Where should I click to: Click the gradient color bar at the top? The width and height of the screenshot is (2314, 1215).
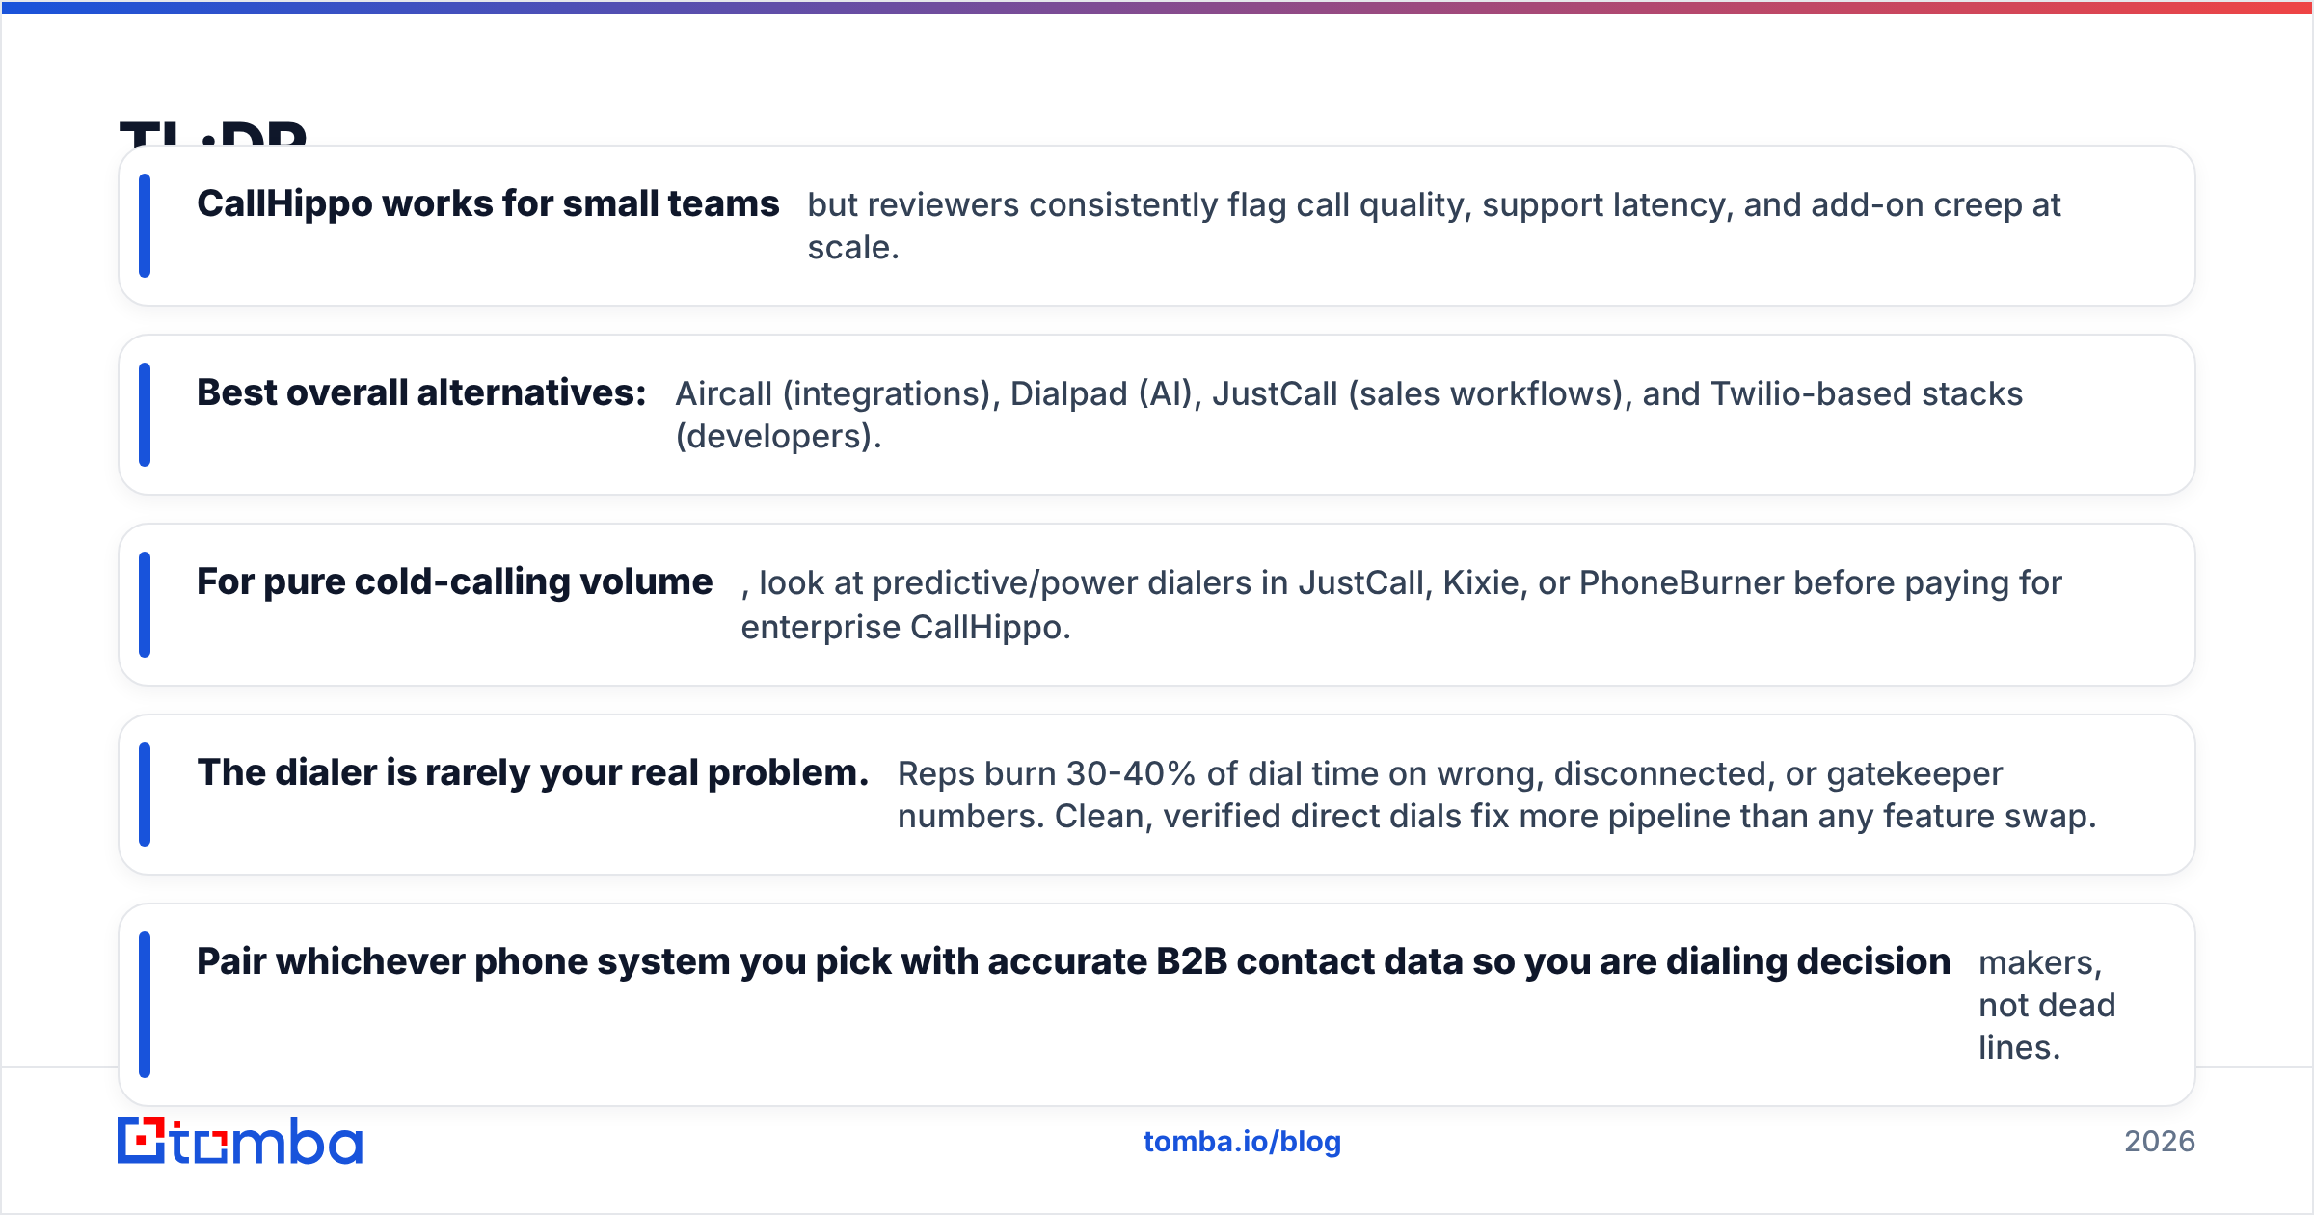click(1157, 7)
